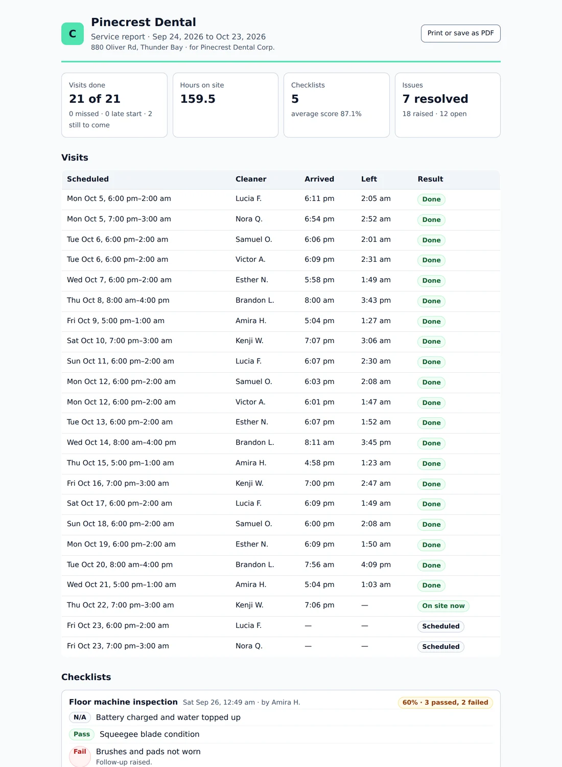Click the Mon Oct 5, 6:00 pm–2:00 am row
The width and height of the screenshot is (562, 767).
pos(280,199)
